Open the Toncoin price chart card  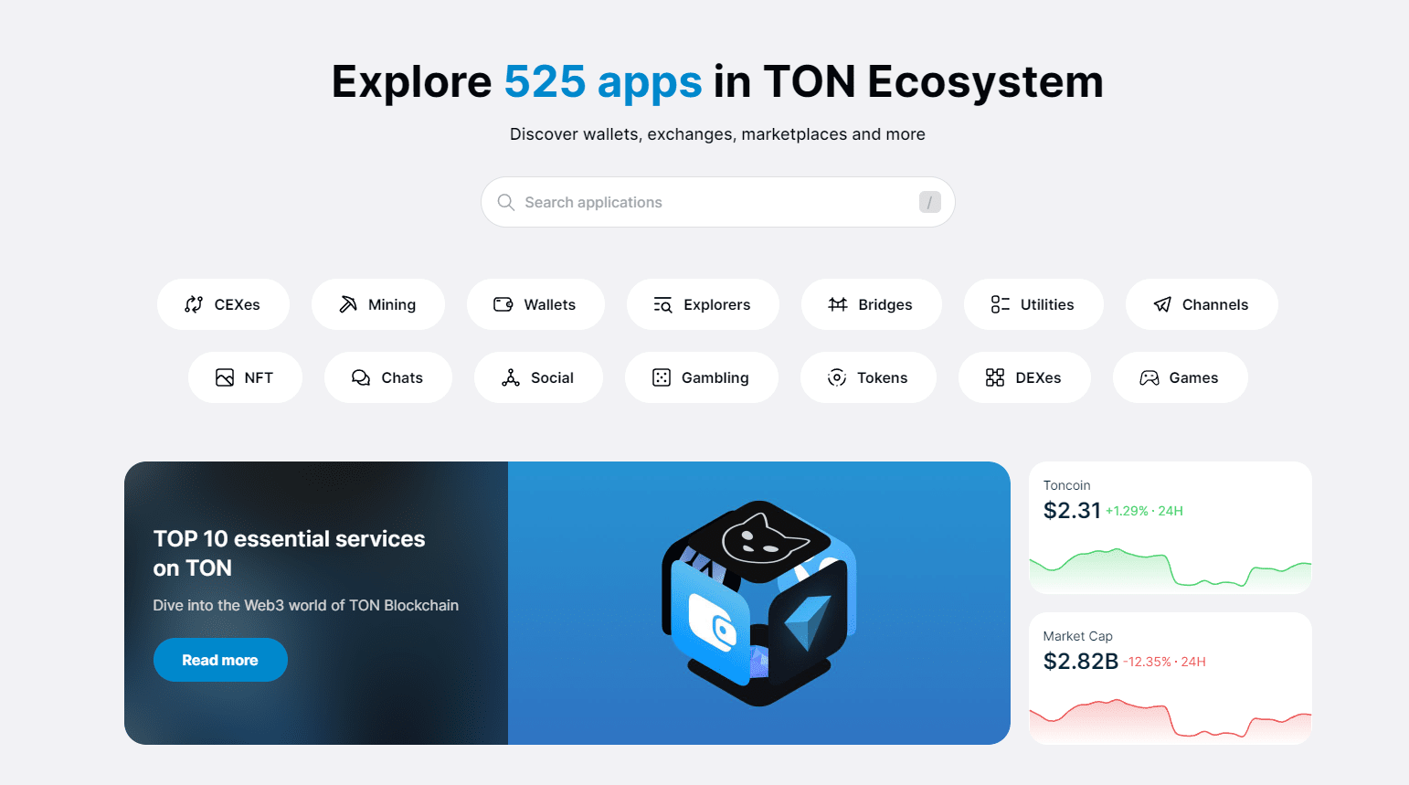(x=1171, y=527)
